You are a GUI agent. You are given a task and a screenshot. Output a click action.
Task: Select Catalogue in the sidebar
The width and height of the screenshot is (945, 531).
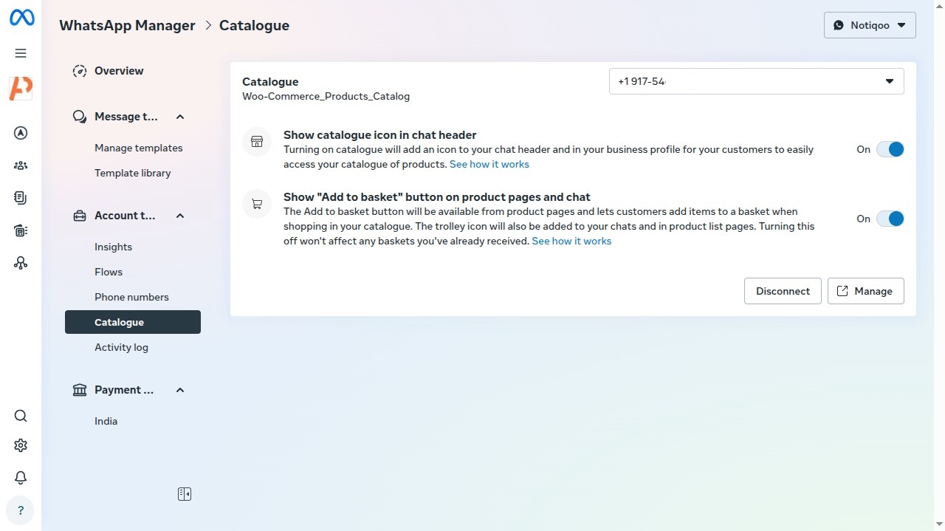pyautogui.click(x=133, y=322)
